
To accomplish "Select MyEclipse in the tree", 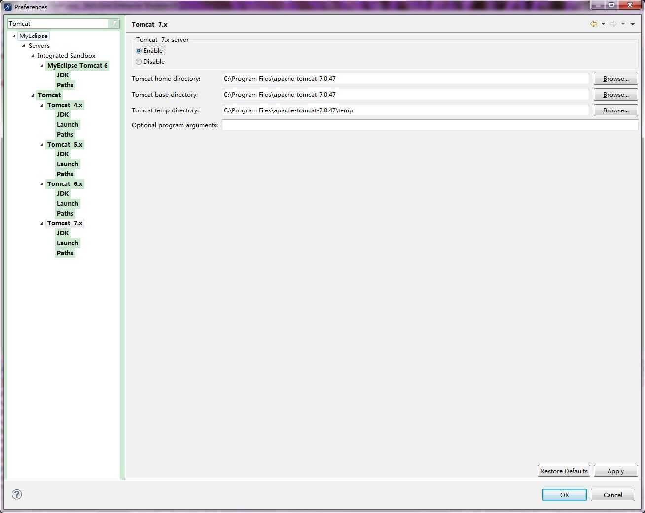I will point(34,36).
